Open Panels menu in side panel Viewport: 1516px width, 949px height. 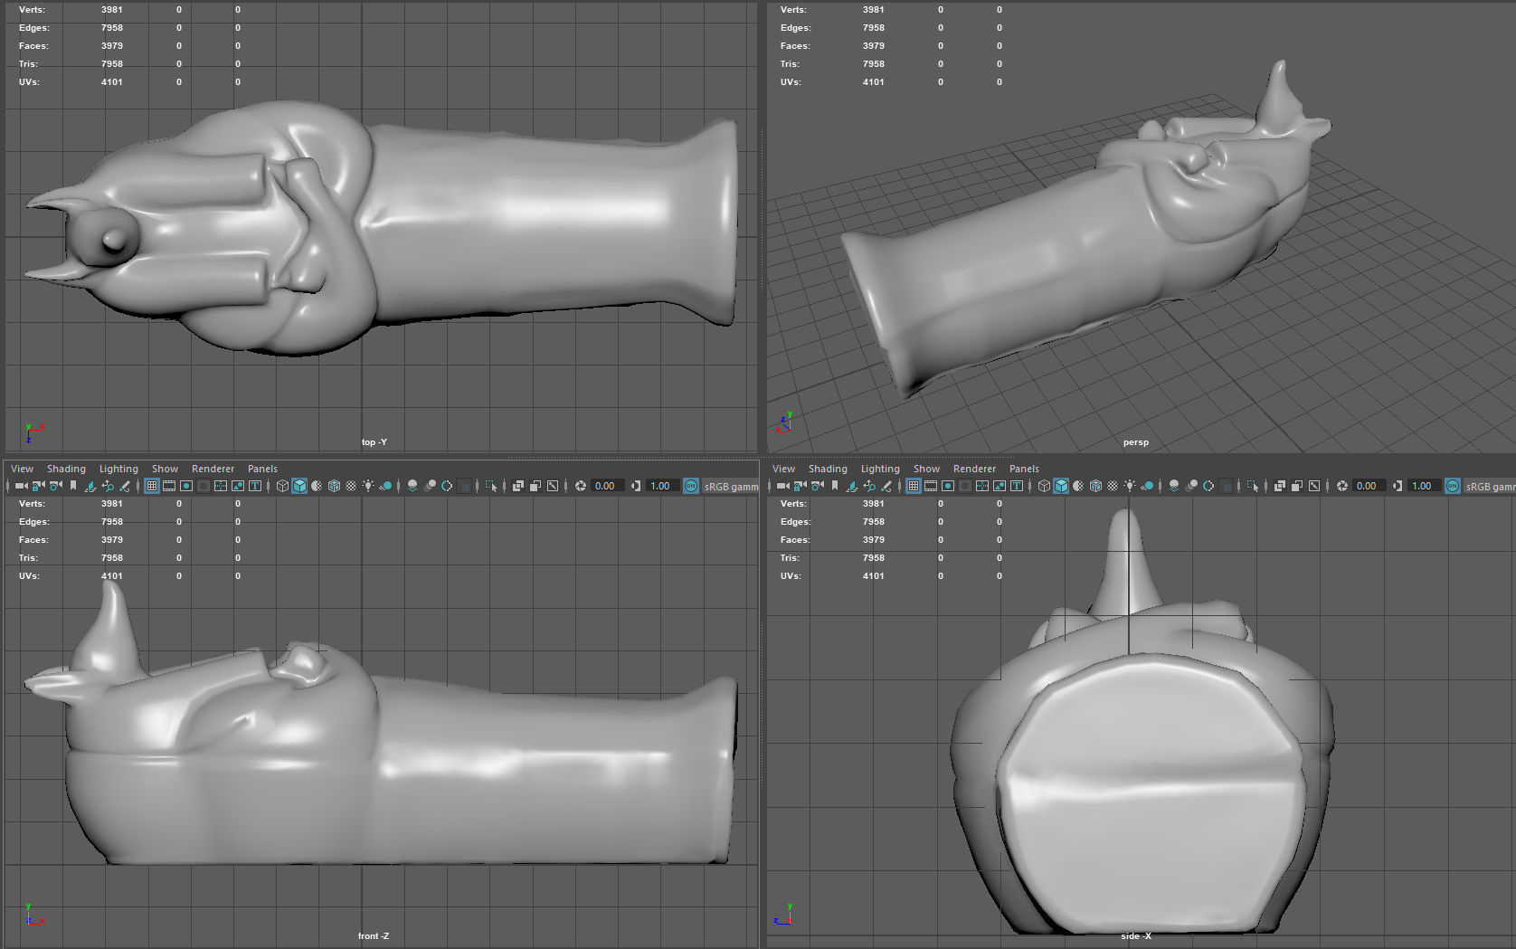pos(1024,469)
